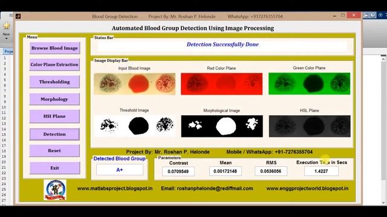Select the HSL Plane preview
The height and width of the screenshot is (217, 387).
[310, 126]
